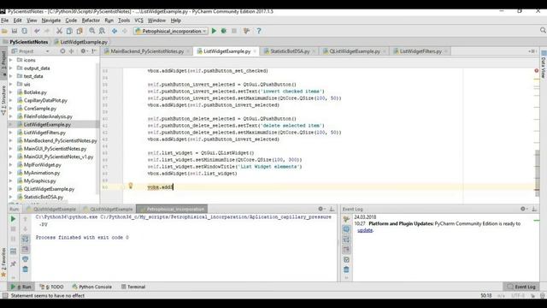Toggle the Run panel pause output button

(x=13, y=240)
